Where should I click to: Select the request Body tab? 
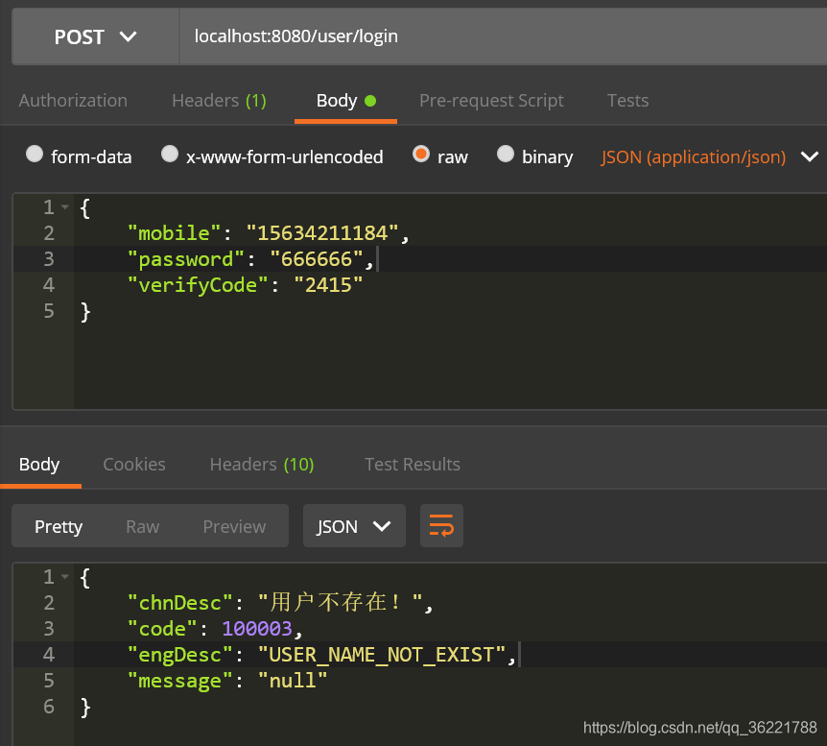346,100
